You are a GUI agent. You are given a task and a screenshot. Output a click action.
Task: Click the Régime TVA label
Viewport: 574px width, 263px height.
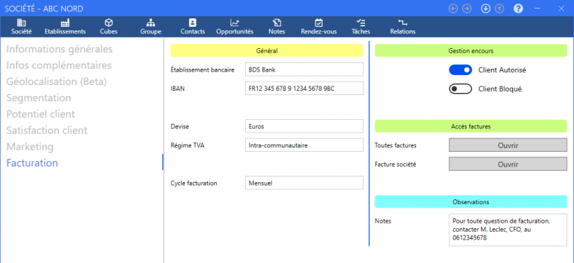click(x=187, y=145)
